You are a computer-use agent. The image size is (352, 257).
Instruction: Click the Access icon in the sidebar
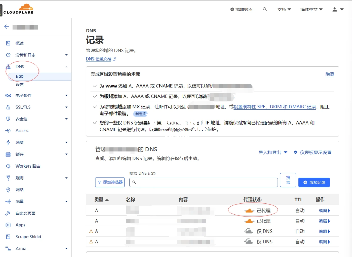9,130
